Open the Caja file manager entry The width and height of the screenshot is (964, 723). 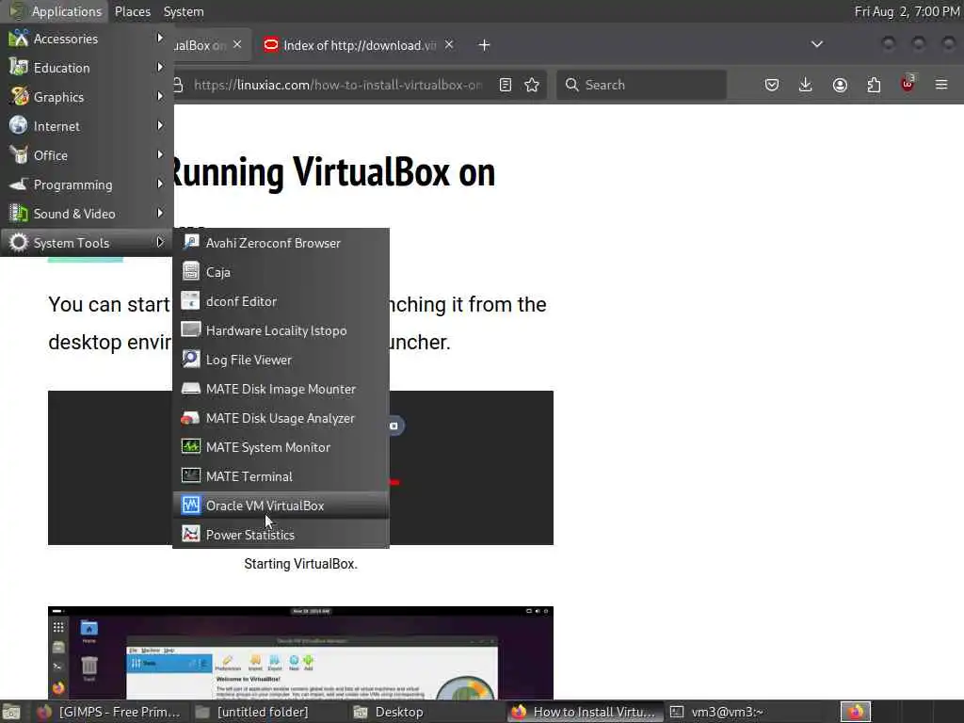point(281,272)
